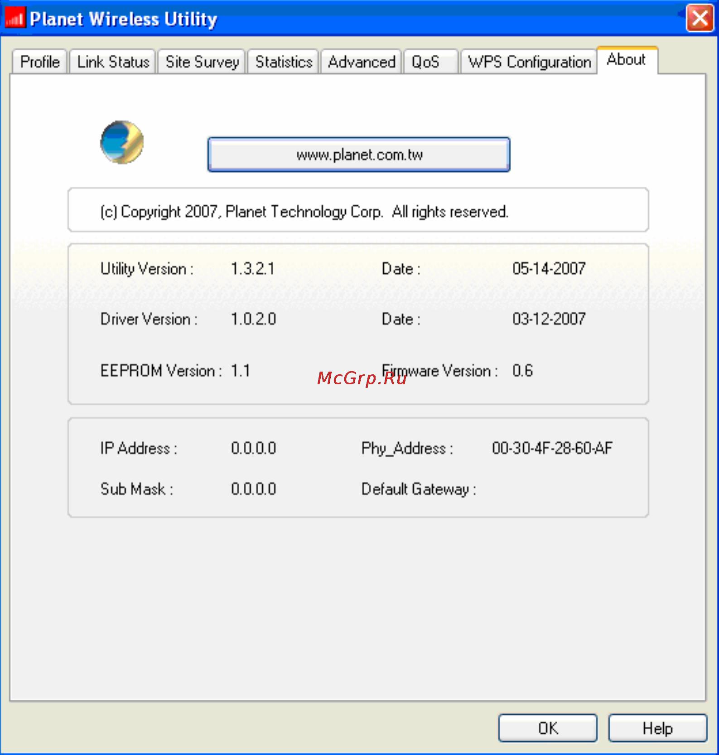Click the driver date 03-12-2007
The height and width of the screenshot is (755, 719).
coord(549,319)
